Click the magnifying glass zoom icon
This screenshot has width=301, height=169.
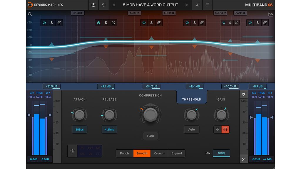(29, 14)
